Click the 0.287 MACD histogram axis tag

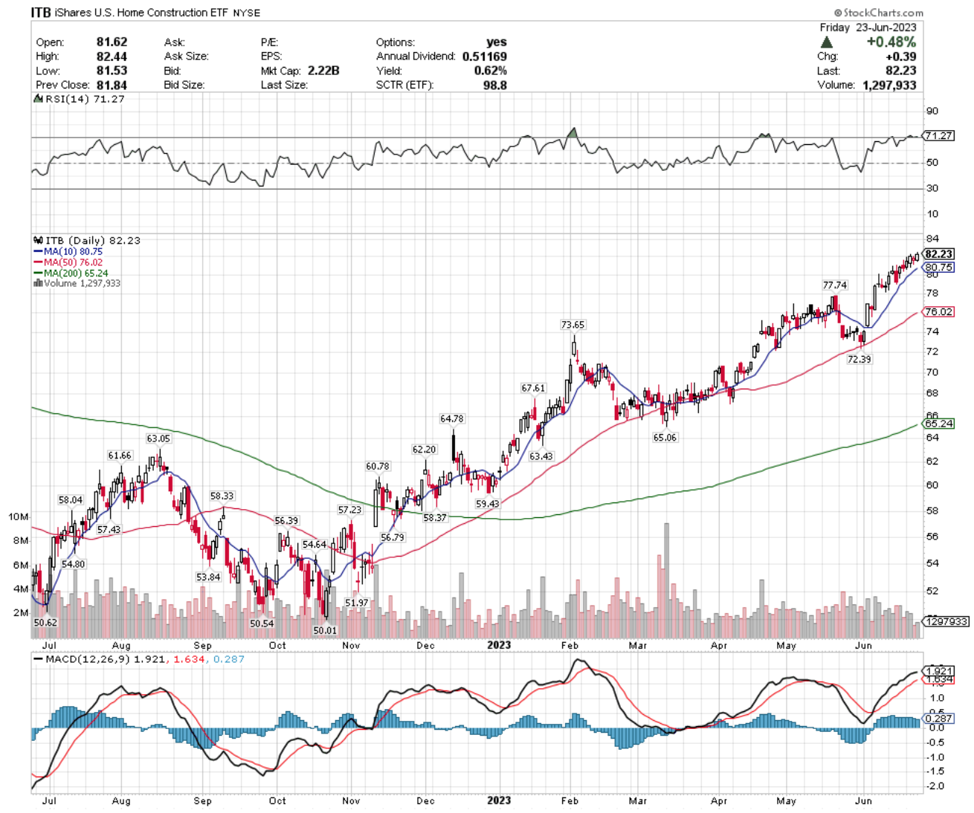tap(938, 719)
